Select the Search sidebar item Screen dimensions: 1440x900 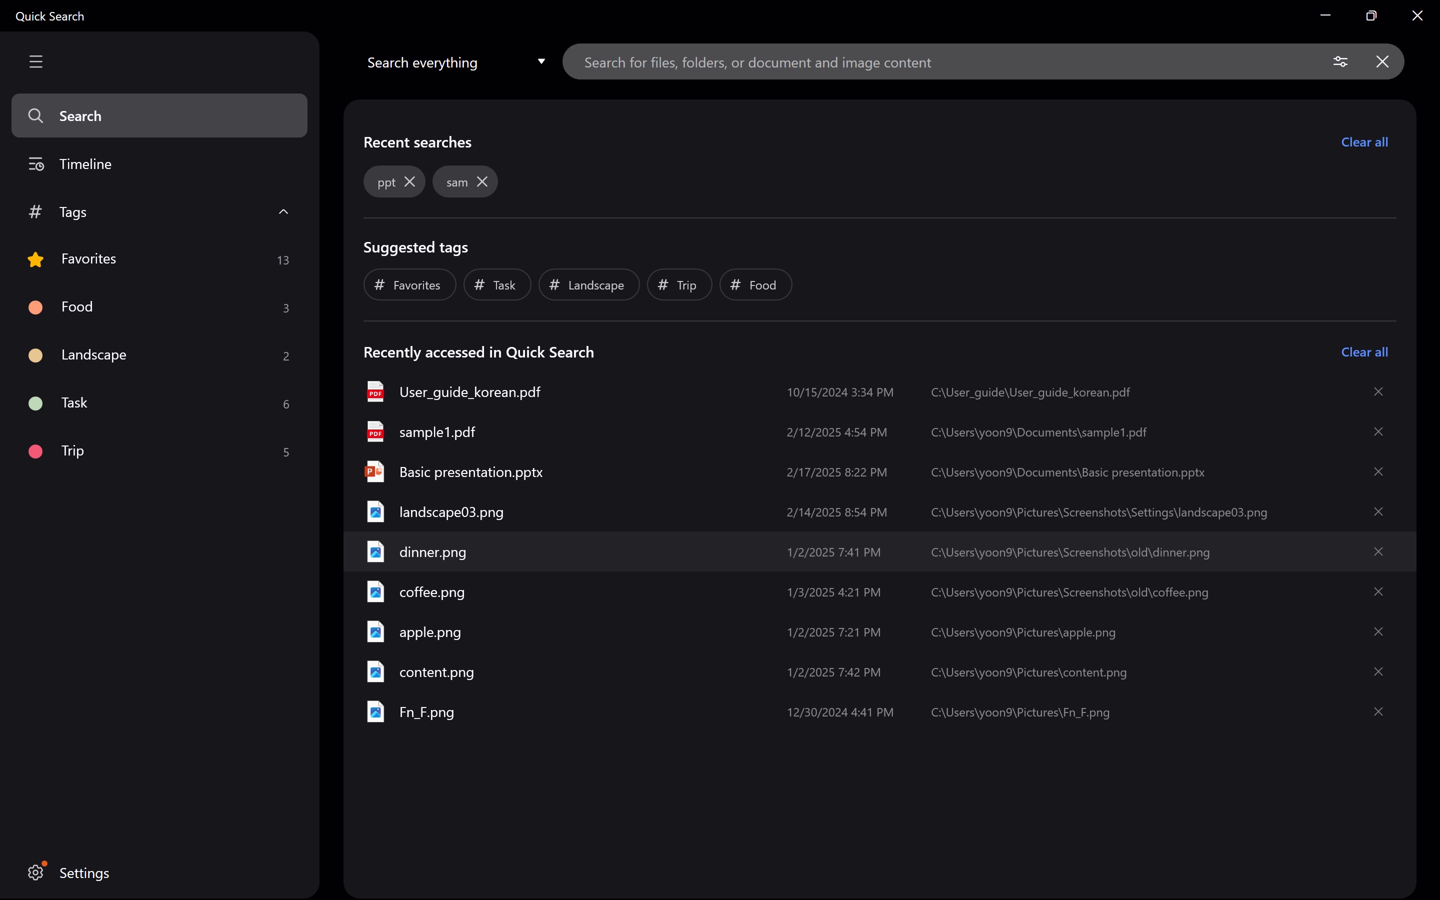pyautogui.click(x=159, y=115)
